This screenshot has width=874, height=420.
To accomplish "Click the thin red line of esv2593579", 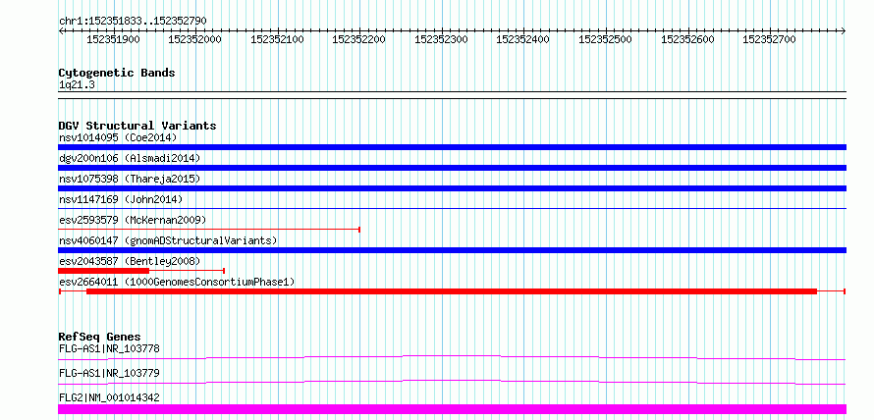I will [209, 229].
